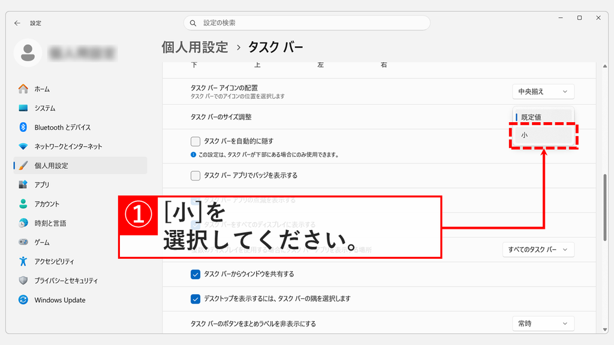Screen dimensions: 614x345
Task: Go back to 個人用設定 breadcrumb
Action: (195, 47)
